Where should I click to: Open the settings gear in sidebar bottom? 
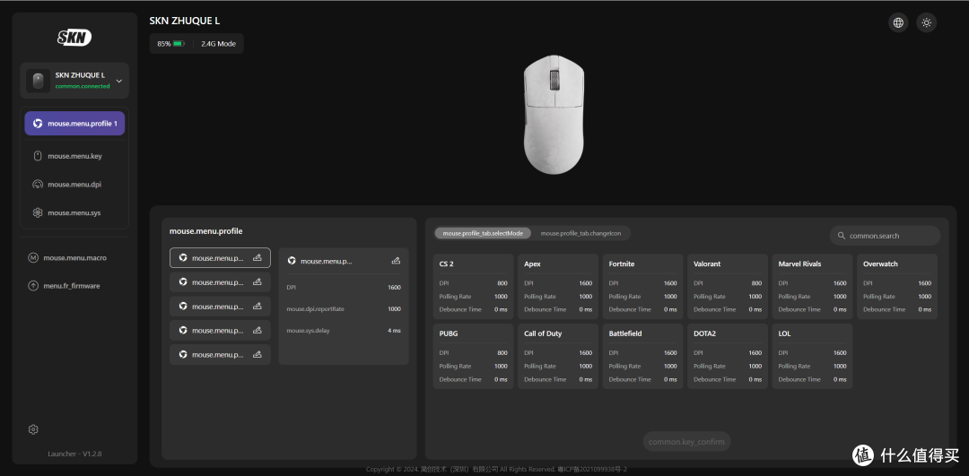tap(33, 429)
